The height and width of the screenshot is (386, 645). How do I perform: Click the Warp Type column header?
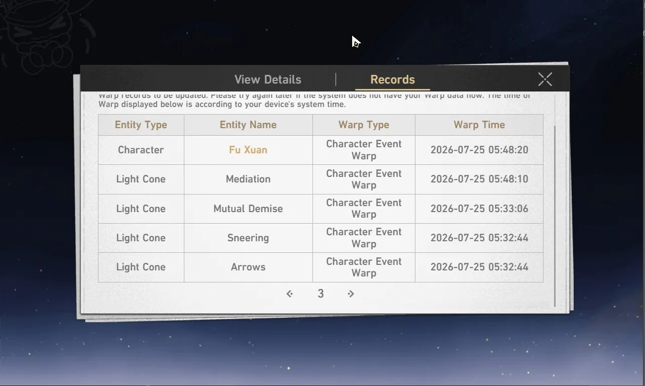coord(364,125)
